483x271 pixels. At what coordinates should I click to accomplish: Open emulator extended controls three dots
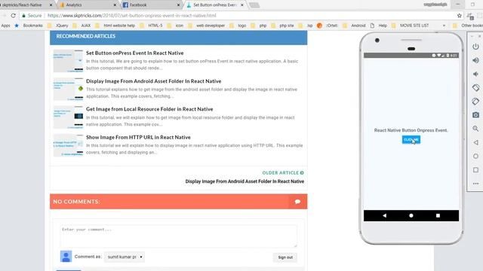click(475, 184)
